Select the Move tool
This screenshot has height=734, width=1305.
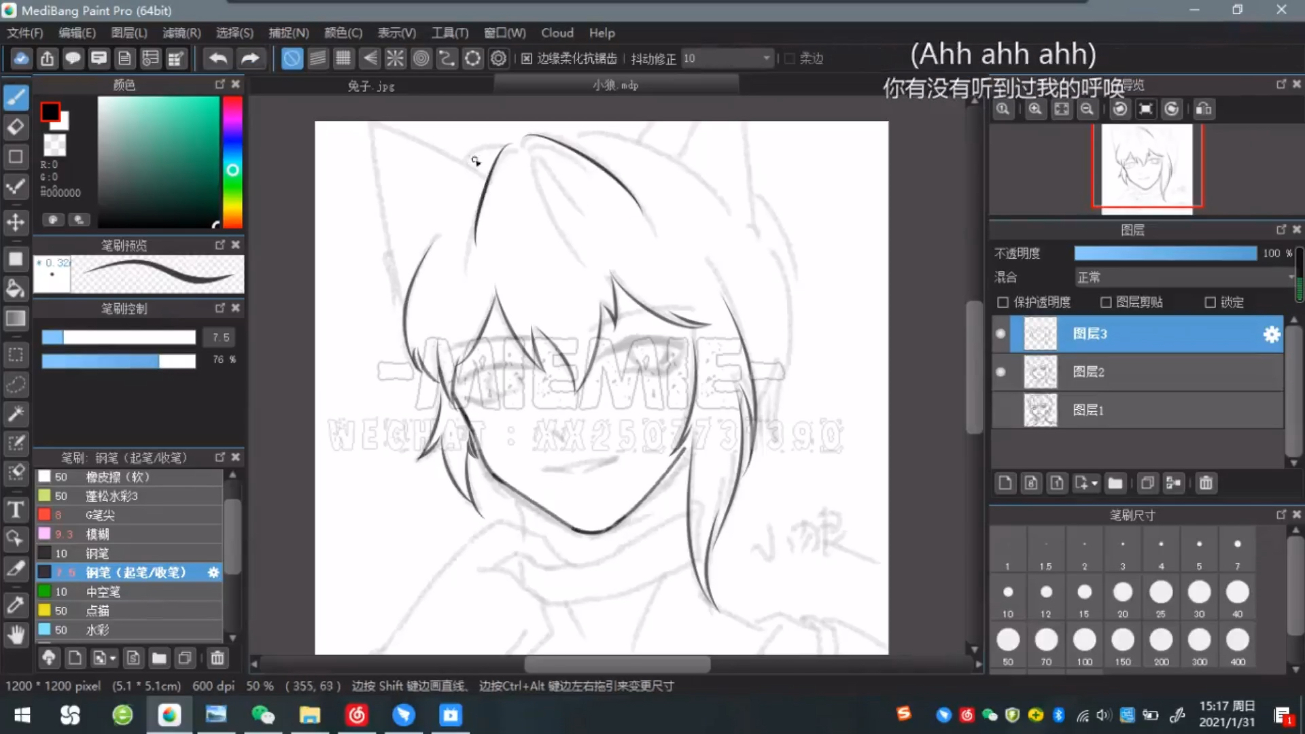click(x=16, y=222)
